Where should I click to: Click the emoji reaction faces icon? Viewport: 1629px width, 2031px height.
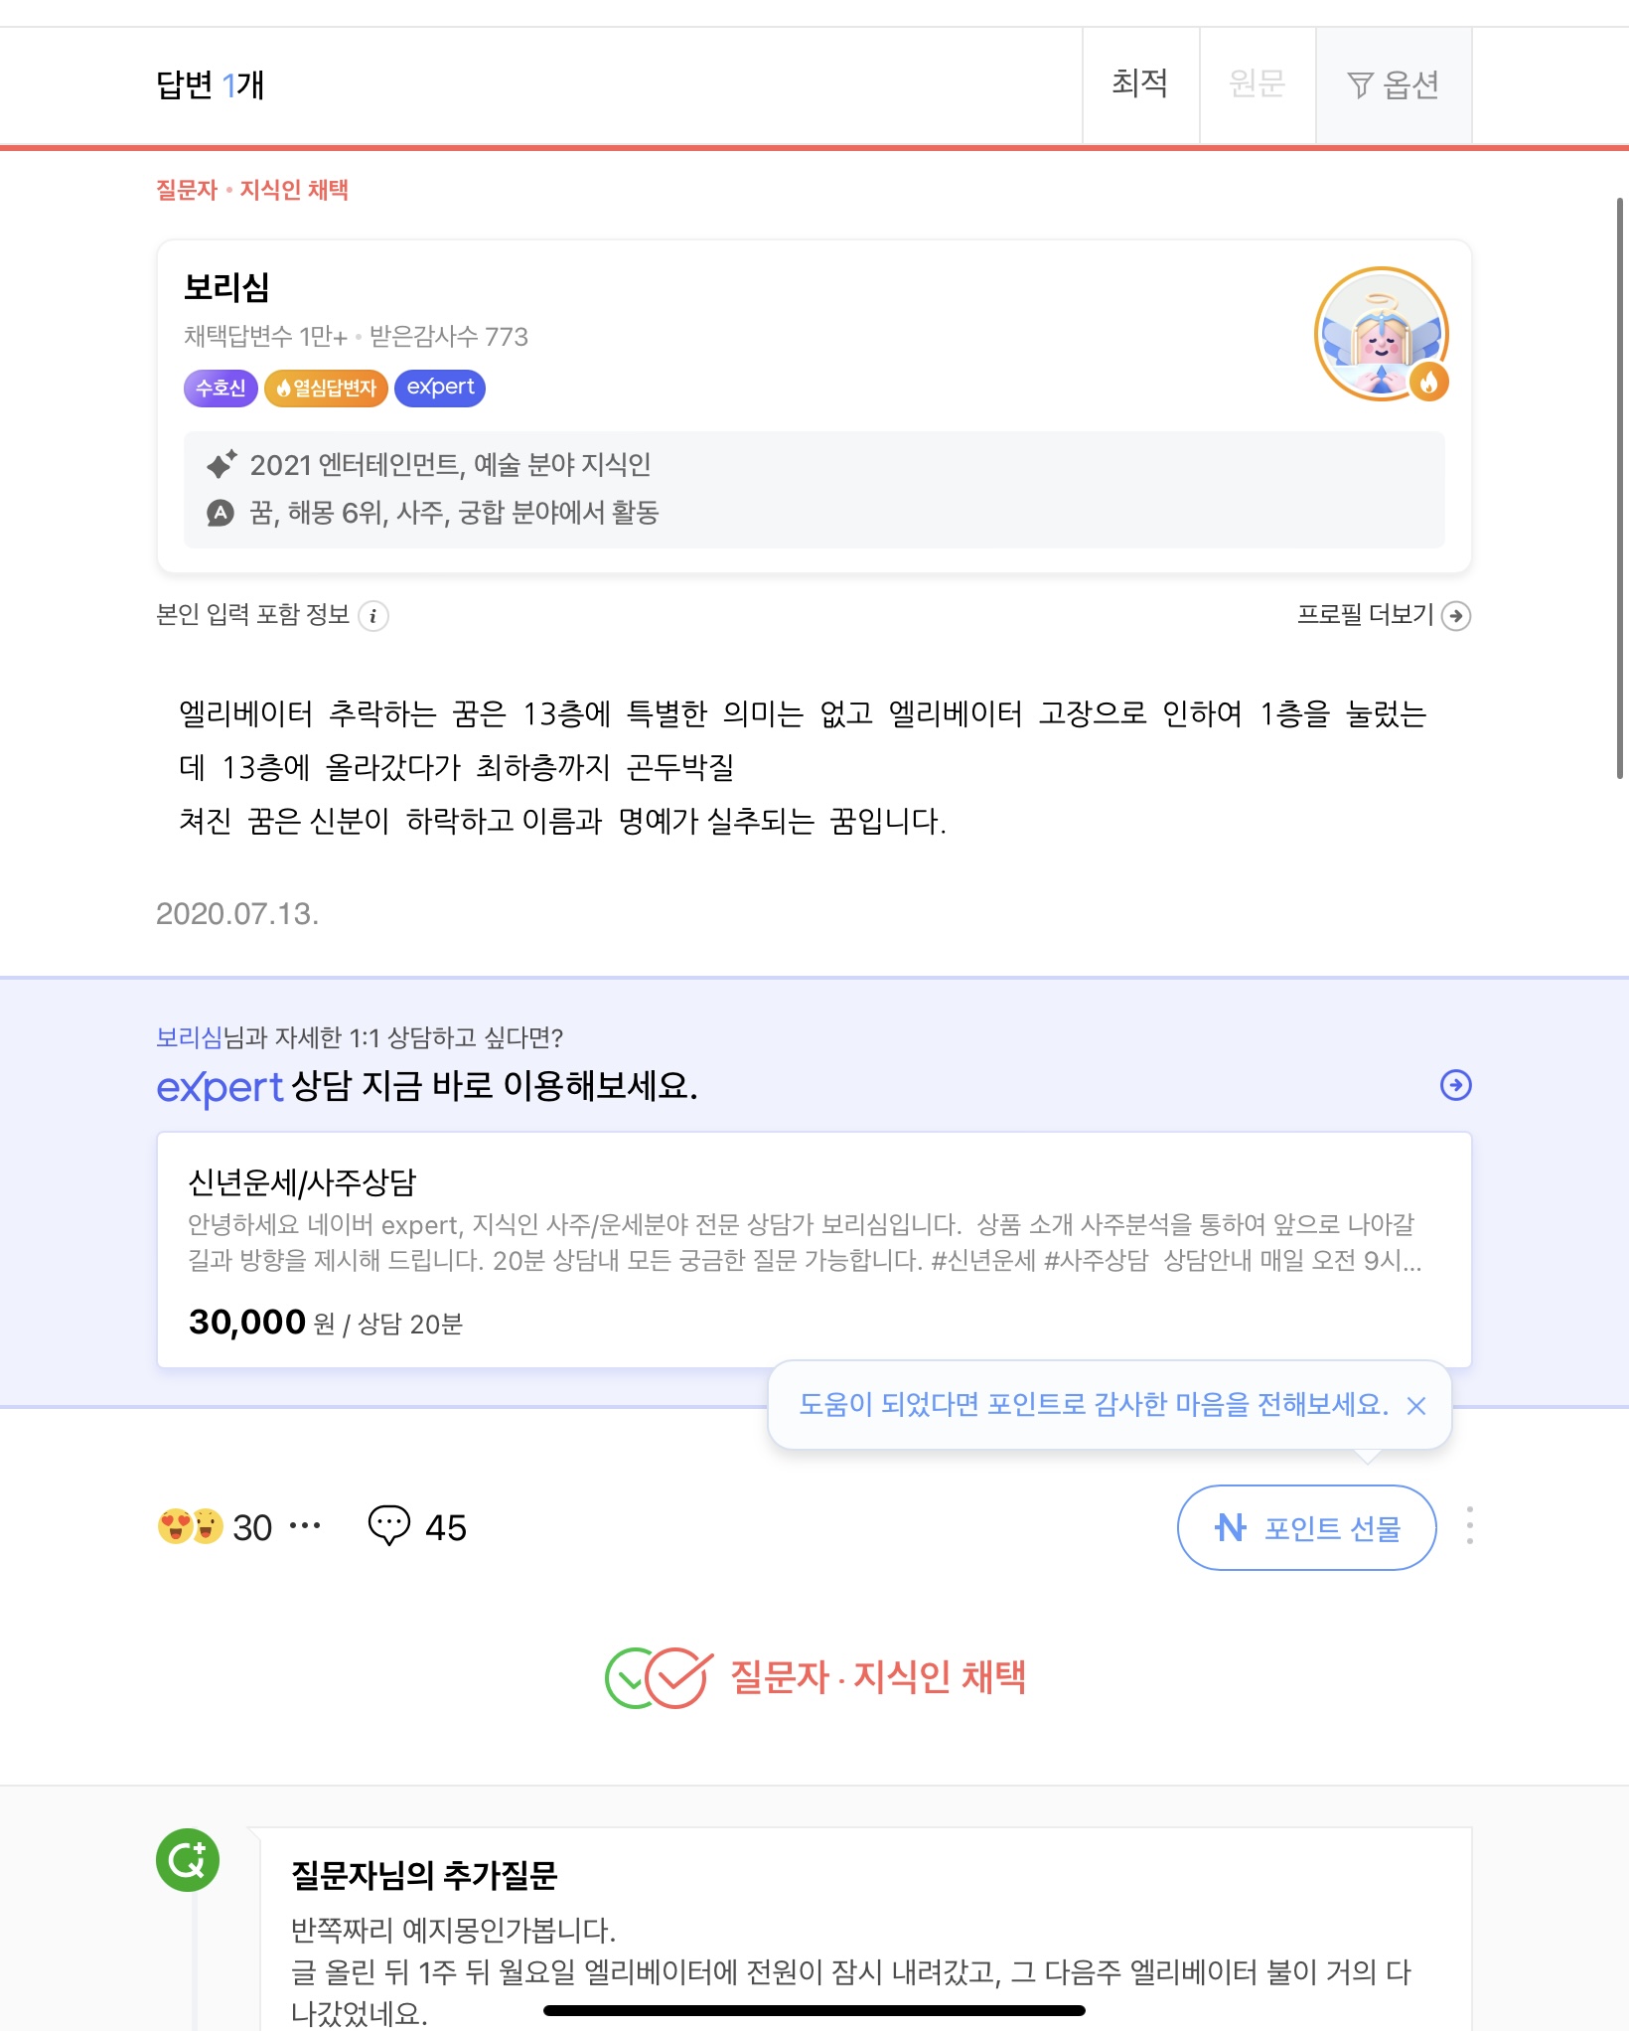click(190, 1526)
